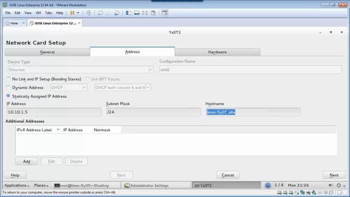
Task: Click the Back button
Action: coord(121,175)
